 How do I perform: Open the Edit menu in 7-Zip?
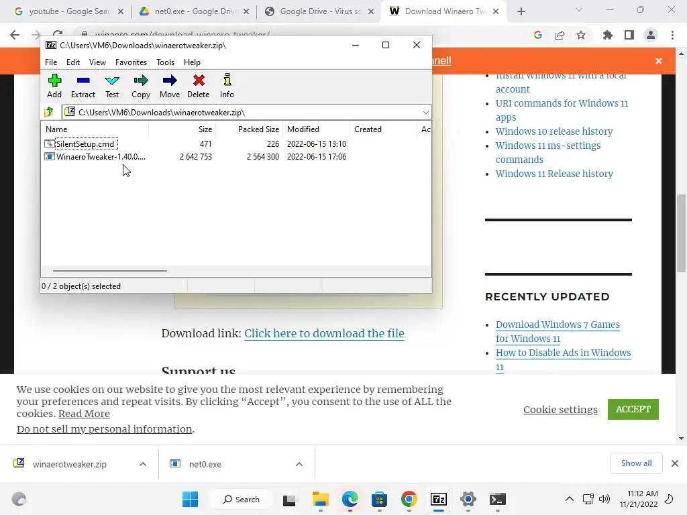click(72, 62)
